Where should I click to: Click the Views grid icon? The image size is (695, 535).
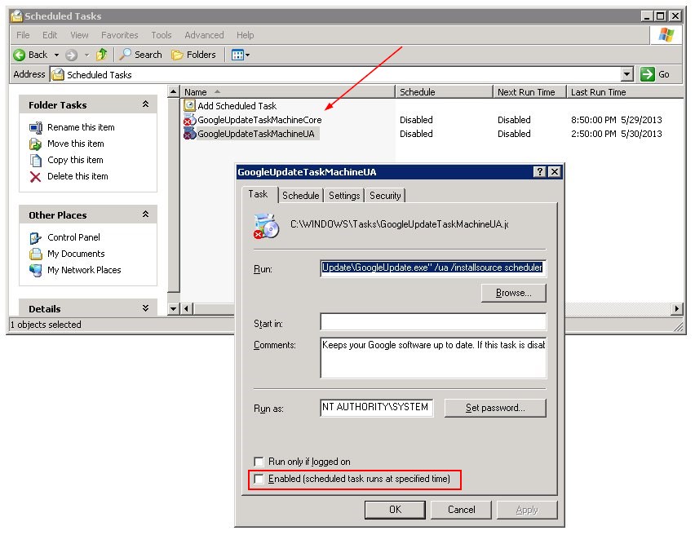tap(237, 55)
